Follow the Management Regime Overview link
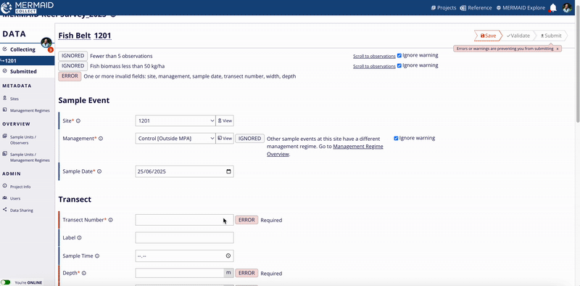 [325, 150]
